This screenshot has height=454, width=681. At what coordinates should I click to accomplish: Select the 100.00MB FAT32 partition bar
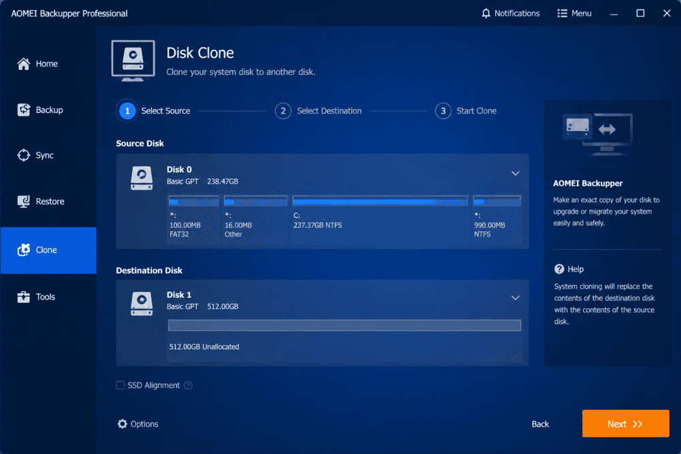(x=193, y=201)
